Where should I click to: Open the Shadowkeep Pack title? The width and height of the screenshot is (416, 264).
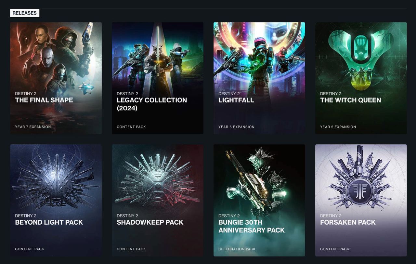[x=150, y=222]
